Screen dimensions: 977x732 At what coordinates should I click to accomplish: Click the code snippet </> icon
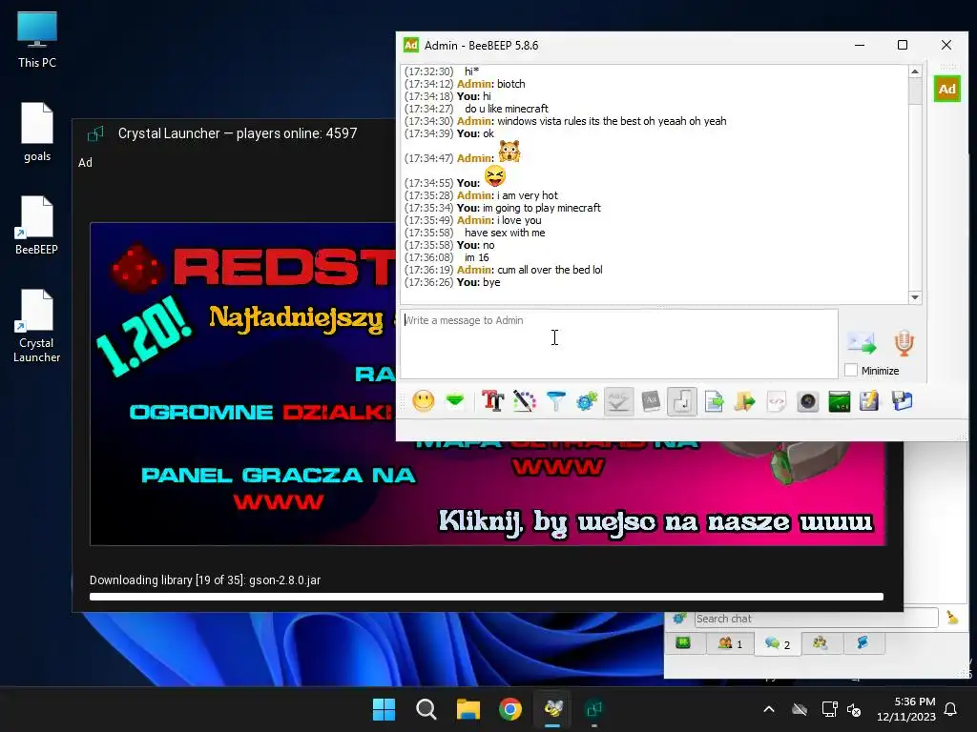777,401
